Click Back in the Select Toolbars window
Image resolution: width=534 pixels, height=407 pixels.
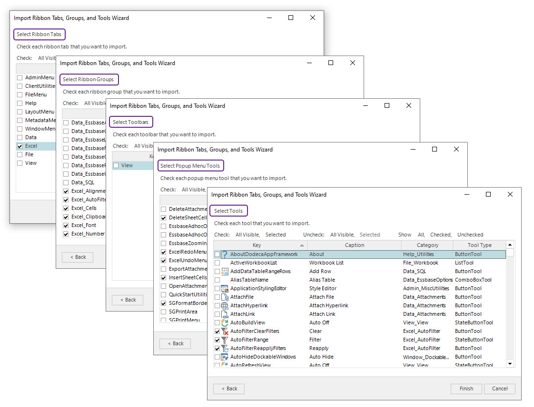point(128,300)
